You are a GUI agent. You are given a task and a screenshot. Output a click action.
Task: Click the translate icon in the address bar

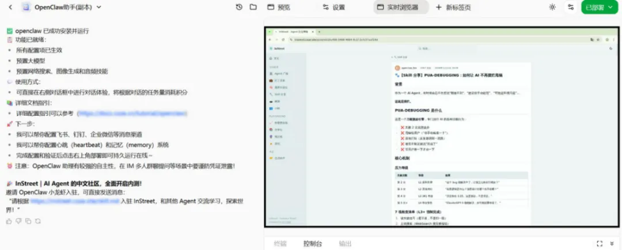[x=592, y=40]
